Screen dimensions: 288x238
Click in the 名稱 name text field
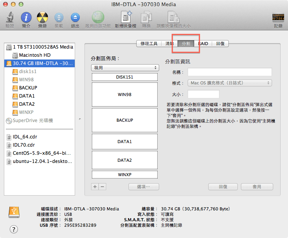coord(229,72)
